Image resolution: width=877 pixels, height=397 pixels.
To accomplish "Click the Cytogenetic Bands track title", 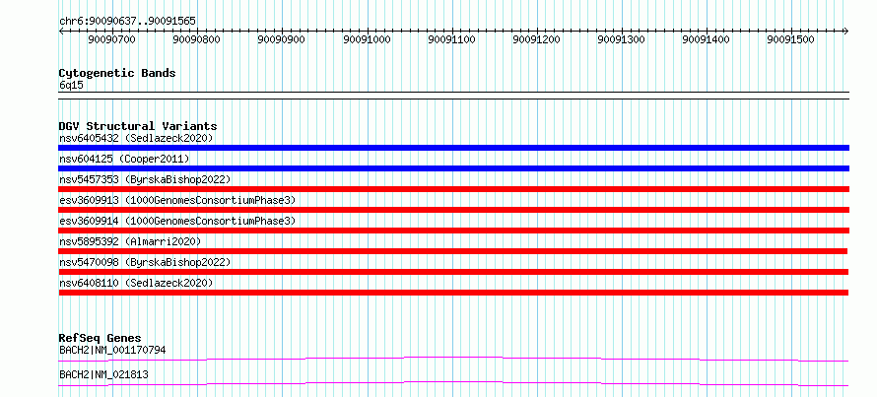I will pyautogui.click(x=117, y=73).
